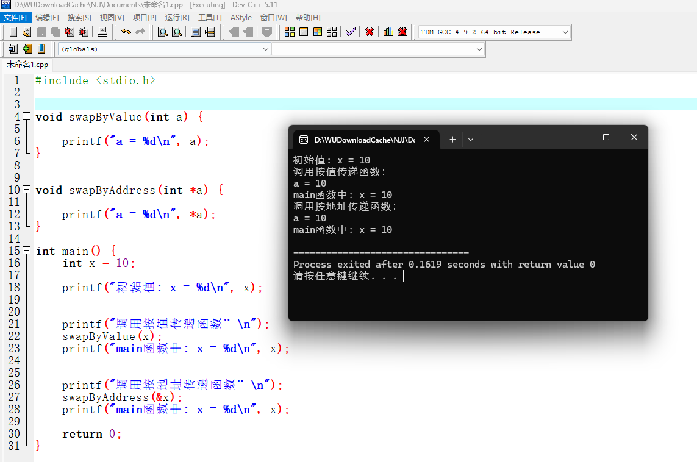Select the console tab titled D:\WUDownloadCache
The image size is (697, 462).
(x=365, y=140)
